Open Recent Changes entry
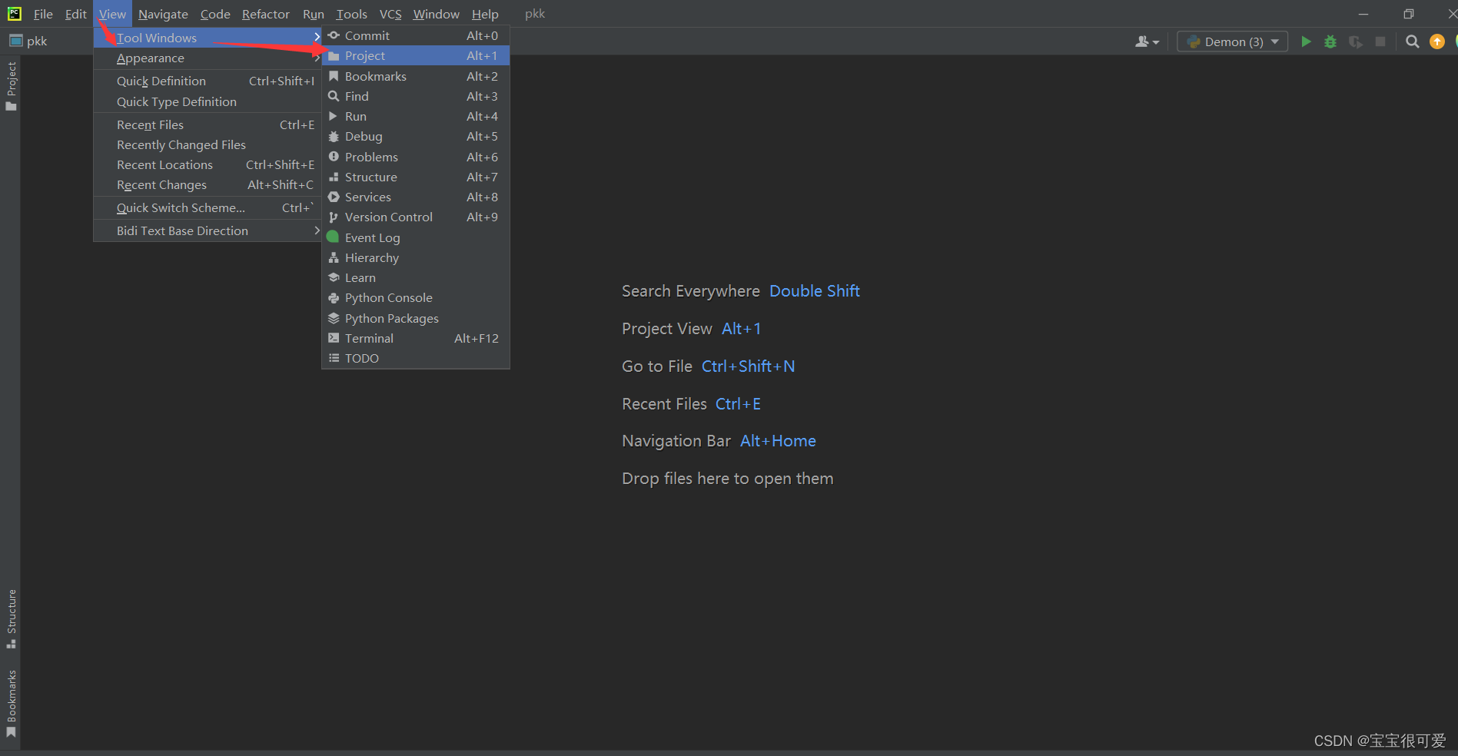1458x756 pixels. (208, 184)
